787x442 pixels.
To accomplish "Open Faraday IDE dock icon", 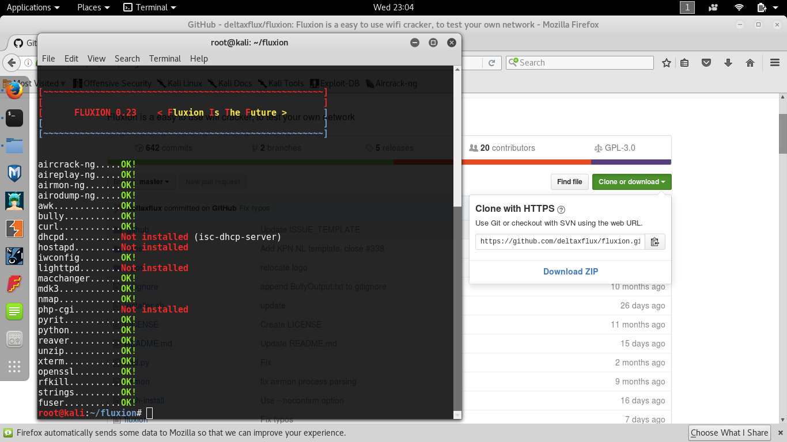I will point(14,284).
